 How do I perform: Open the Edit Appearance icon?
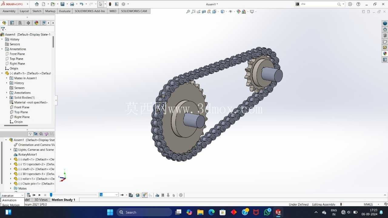pos(239,12)
